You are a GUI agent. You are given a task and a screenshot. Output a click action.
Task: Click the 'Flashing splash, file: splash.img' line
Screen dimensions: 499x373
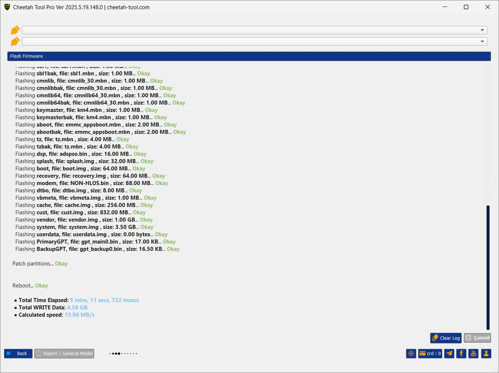click(84, 161)
